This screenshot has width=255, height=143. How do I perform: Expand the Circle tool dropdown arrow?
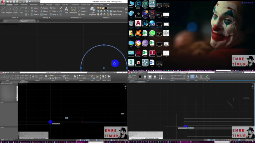pos(15,14)
